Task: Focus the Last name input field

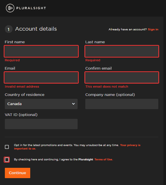Action: [122, 51]
